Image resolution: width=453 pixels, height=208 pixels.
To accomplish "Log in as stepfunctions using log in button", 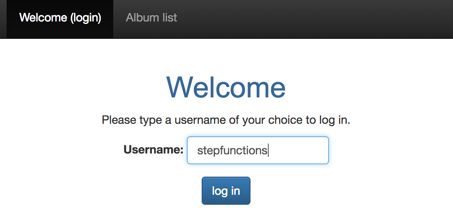I will coord(226,191).
